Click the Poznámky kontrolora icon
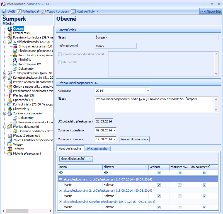Viewport: 223px width, 214px height. [10, 37]
